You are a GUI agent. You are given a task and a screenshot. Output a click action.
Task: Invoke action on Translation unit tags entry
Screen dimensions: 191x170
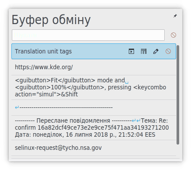(x=131, y=51)
